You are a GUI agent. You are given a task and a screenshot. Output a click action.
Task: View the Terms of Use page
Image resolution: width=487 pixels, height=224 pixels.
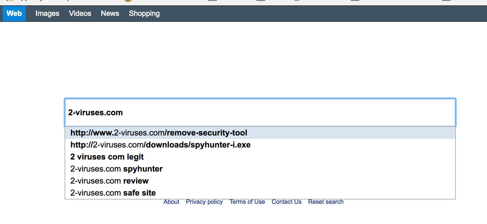pos(247,202)
